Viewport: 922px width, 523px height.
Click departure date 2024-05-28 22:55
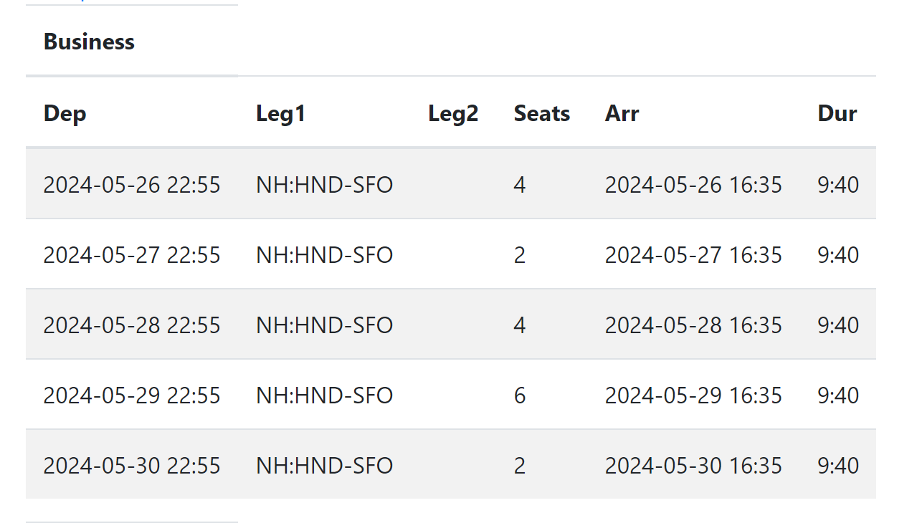click(x=132, y=325)
